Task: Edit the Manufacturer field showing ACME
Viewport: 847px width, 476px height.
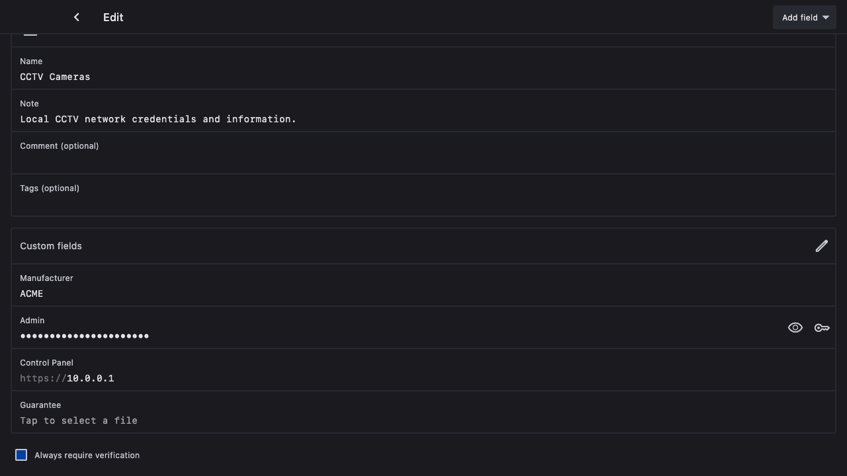Action: click(x=32, y=294)
